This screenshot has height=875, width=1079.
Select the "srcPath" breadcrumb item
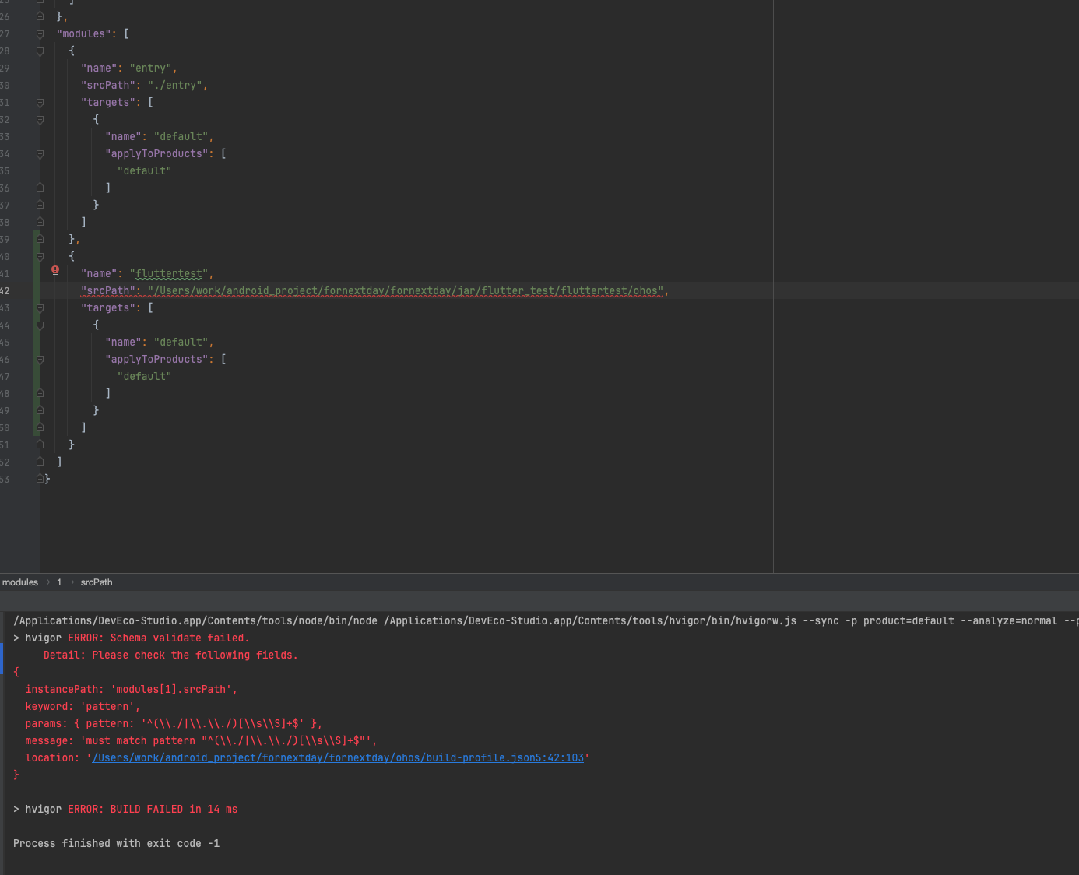97,582
